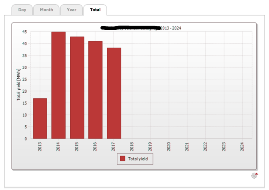Click the 45 value on y-axis
The width and height of the screenshot is (269, 190).
tap(24, 32)
